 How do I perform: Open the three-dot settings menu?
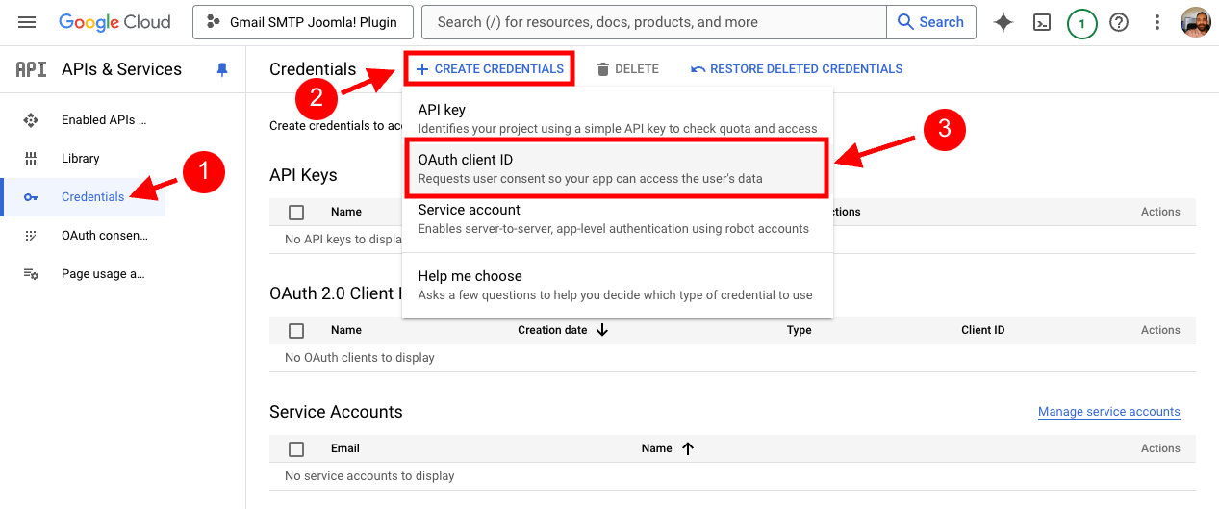pos(1157,22)
